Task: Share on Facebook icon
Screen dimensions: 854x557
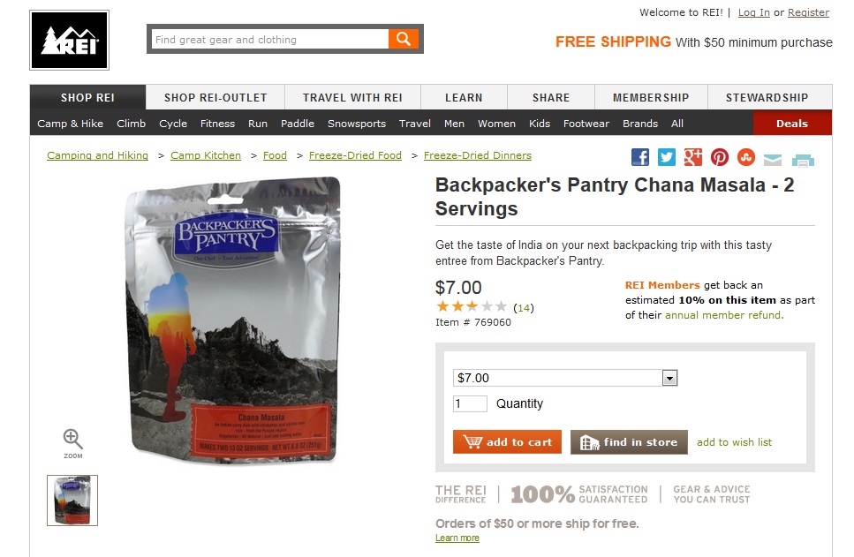Action: (640, 157)
